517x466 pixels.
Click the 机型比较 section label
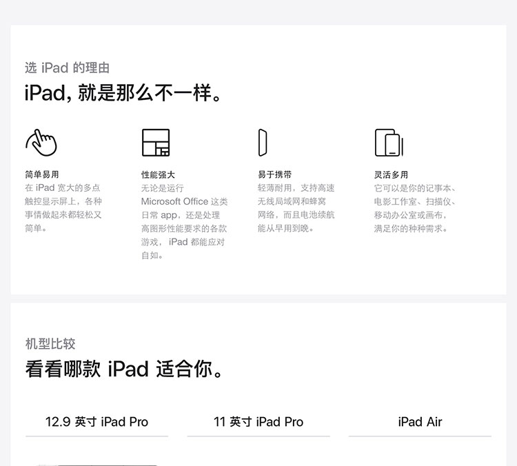pyautogui.click(x=50, y=344)
